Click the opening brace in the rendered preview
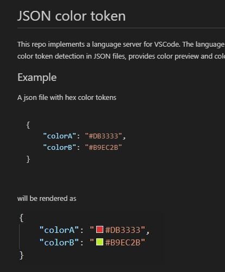225x272 pixels. [x=21, y=218]
